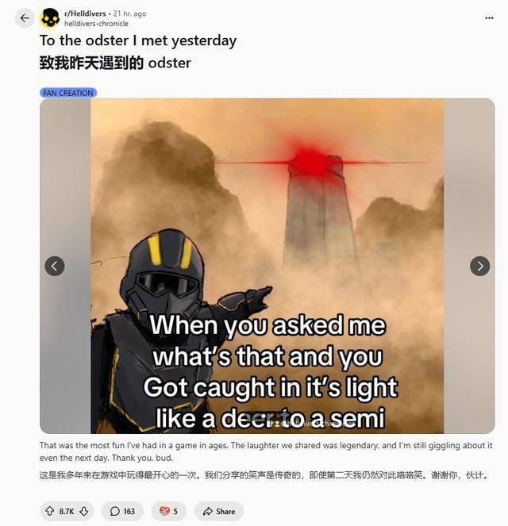Viewport: 508px width, 526px height.
Task: Click the comment count 163 label
Action: click(129, 511)
